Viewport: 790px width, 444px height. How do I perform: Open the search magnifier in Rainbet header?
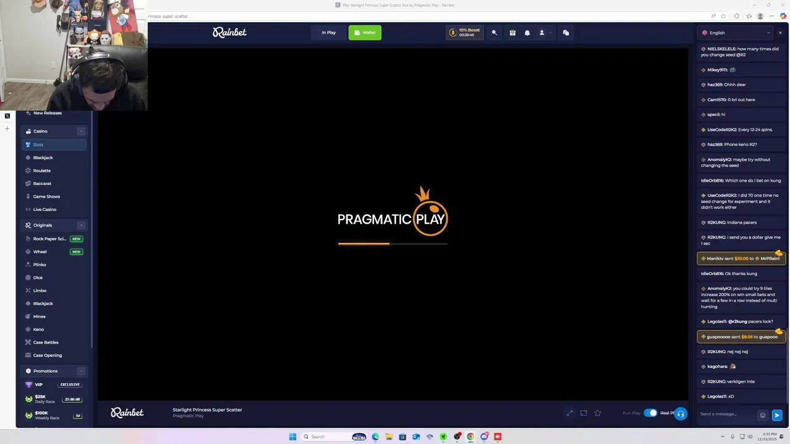494,33
